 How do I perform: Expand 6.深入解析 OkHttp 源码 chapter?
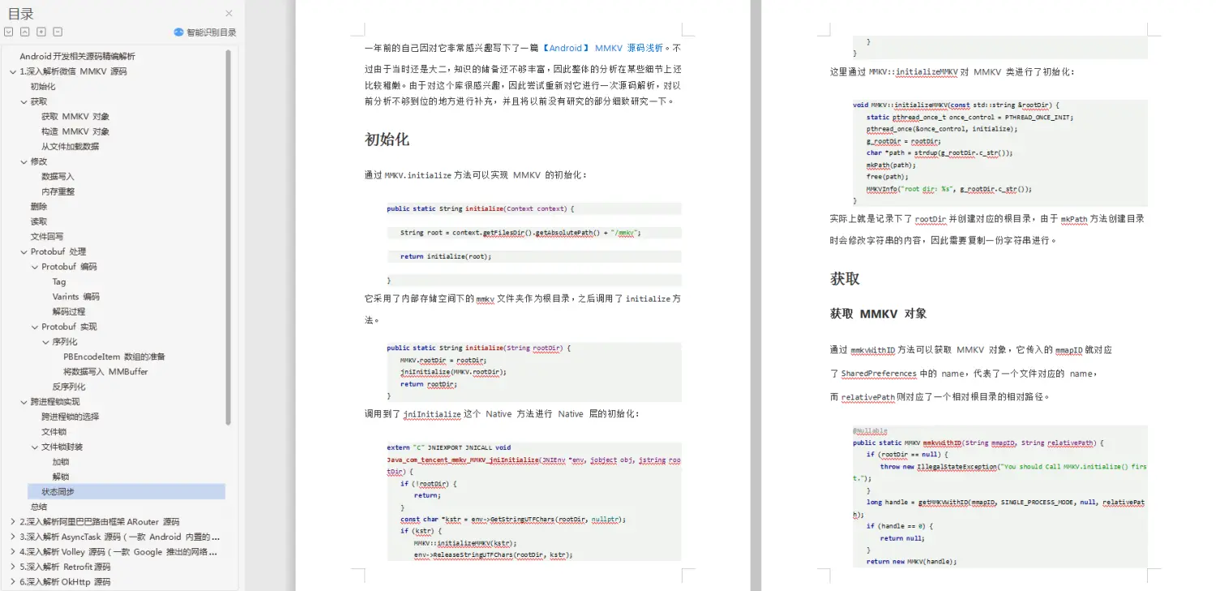tap(12, 582)
